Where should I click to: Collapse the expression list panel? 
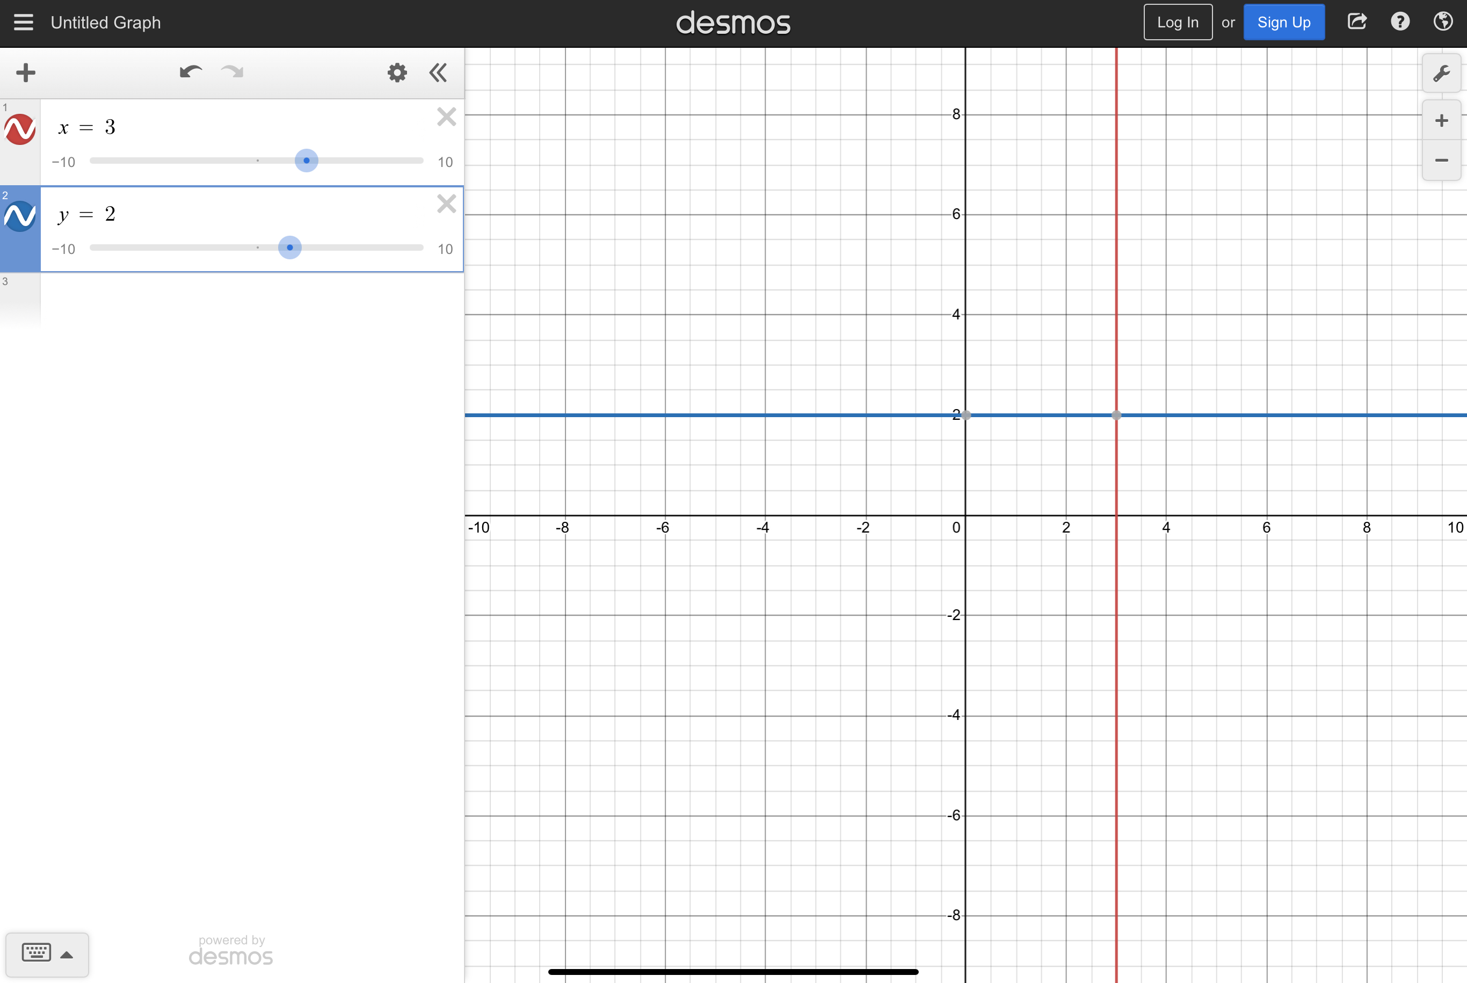(x=438, y=72)
